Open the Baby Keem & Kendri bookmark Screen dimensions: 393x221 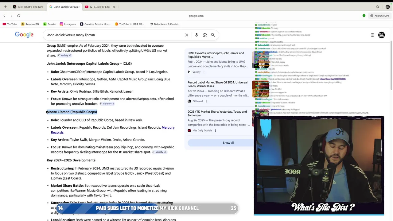click(x=164, y=24)
